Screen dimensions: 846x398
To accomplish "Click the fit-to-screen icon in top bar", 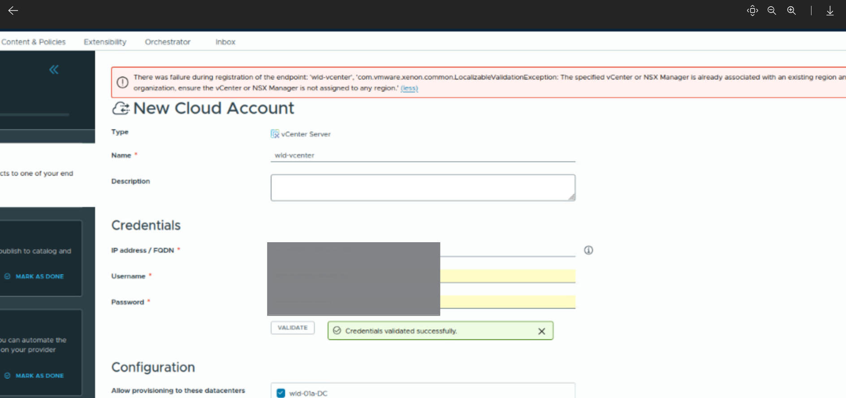I will [752, 11].
